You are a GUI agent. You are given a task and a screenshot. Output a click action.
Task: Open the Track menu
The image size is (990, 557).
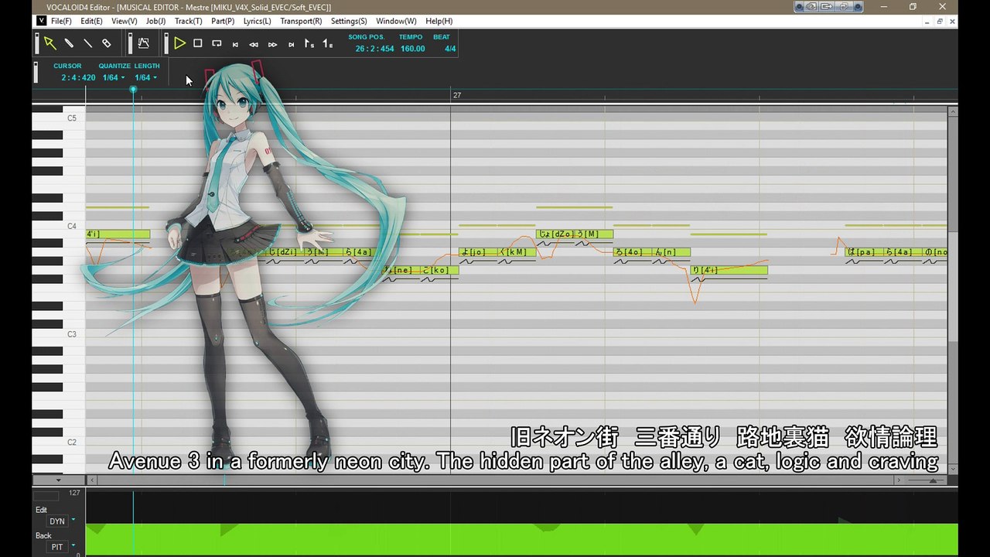188,21
